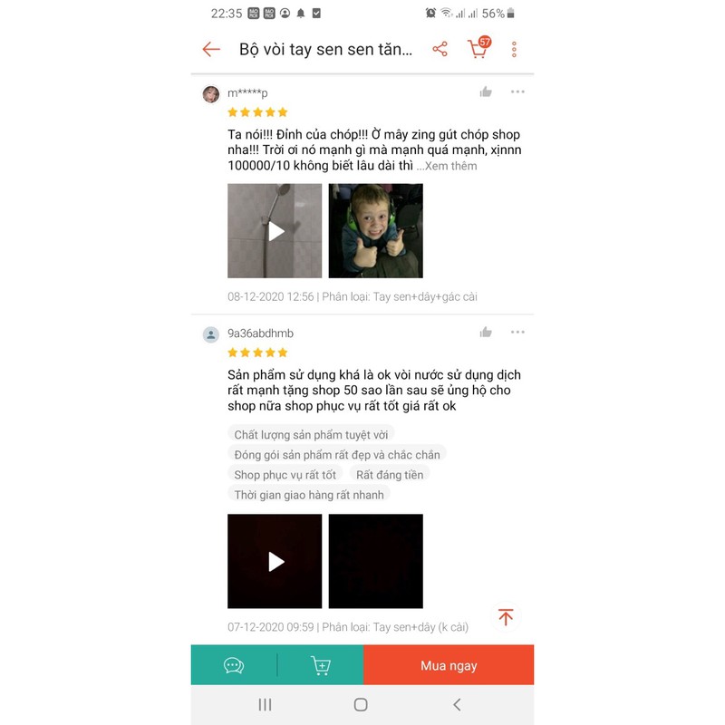This screenshot has height=725, width=725.
Task: Jump to top with the arrow-up button
Action: [506, 617]
